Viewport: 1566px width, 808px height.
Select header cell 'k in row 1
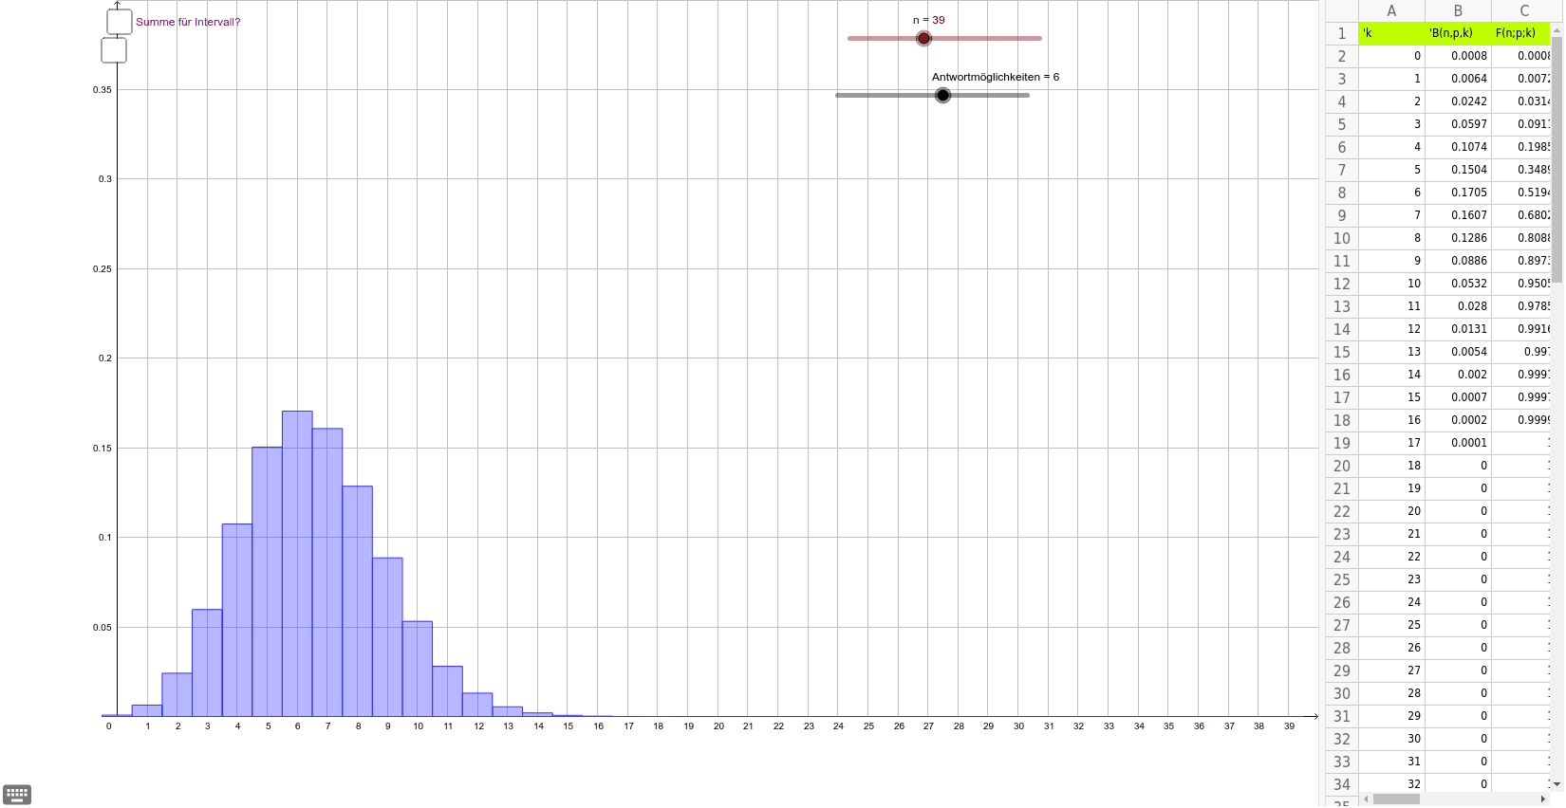(x=1391, y=33)
